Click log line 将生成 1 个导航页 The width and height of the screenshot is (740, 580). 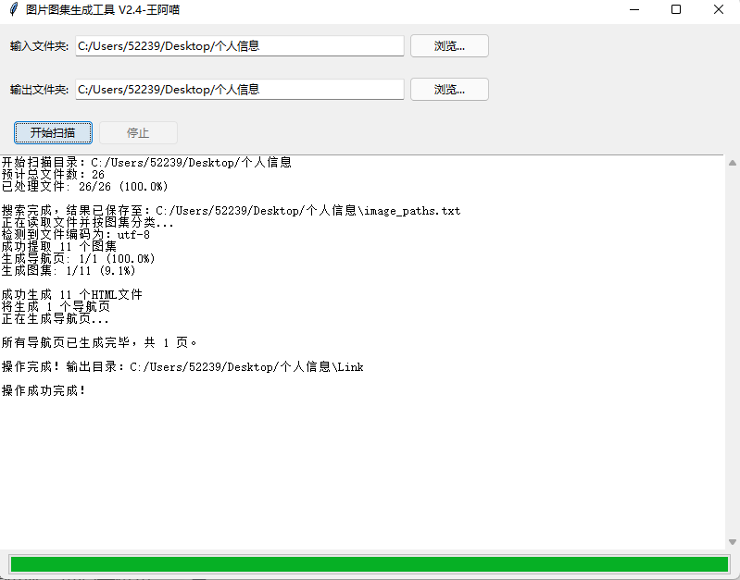tap(56, 306)
